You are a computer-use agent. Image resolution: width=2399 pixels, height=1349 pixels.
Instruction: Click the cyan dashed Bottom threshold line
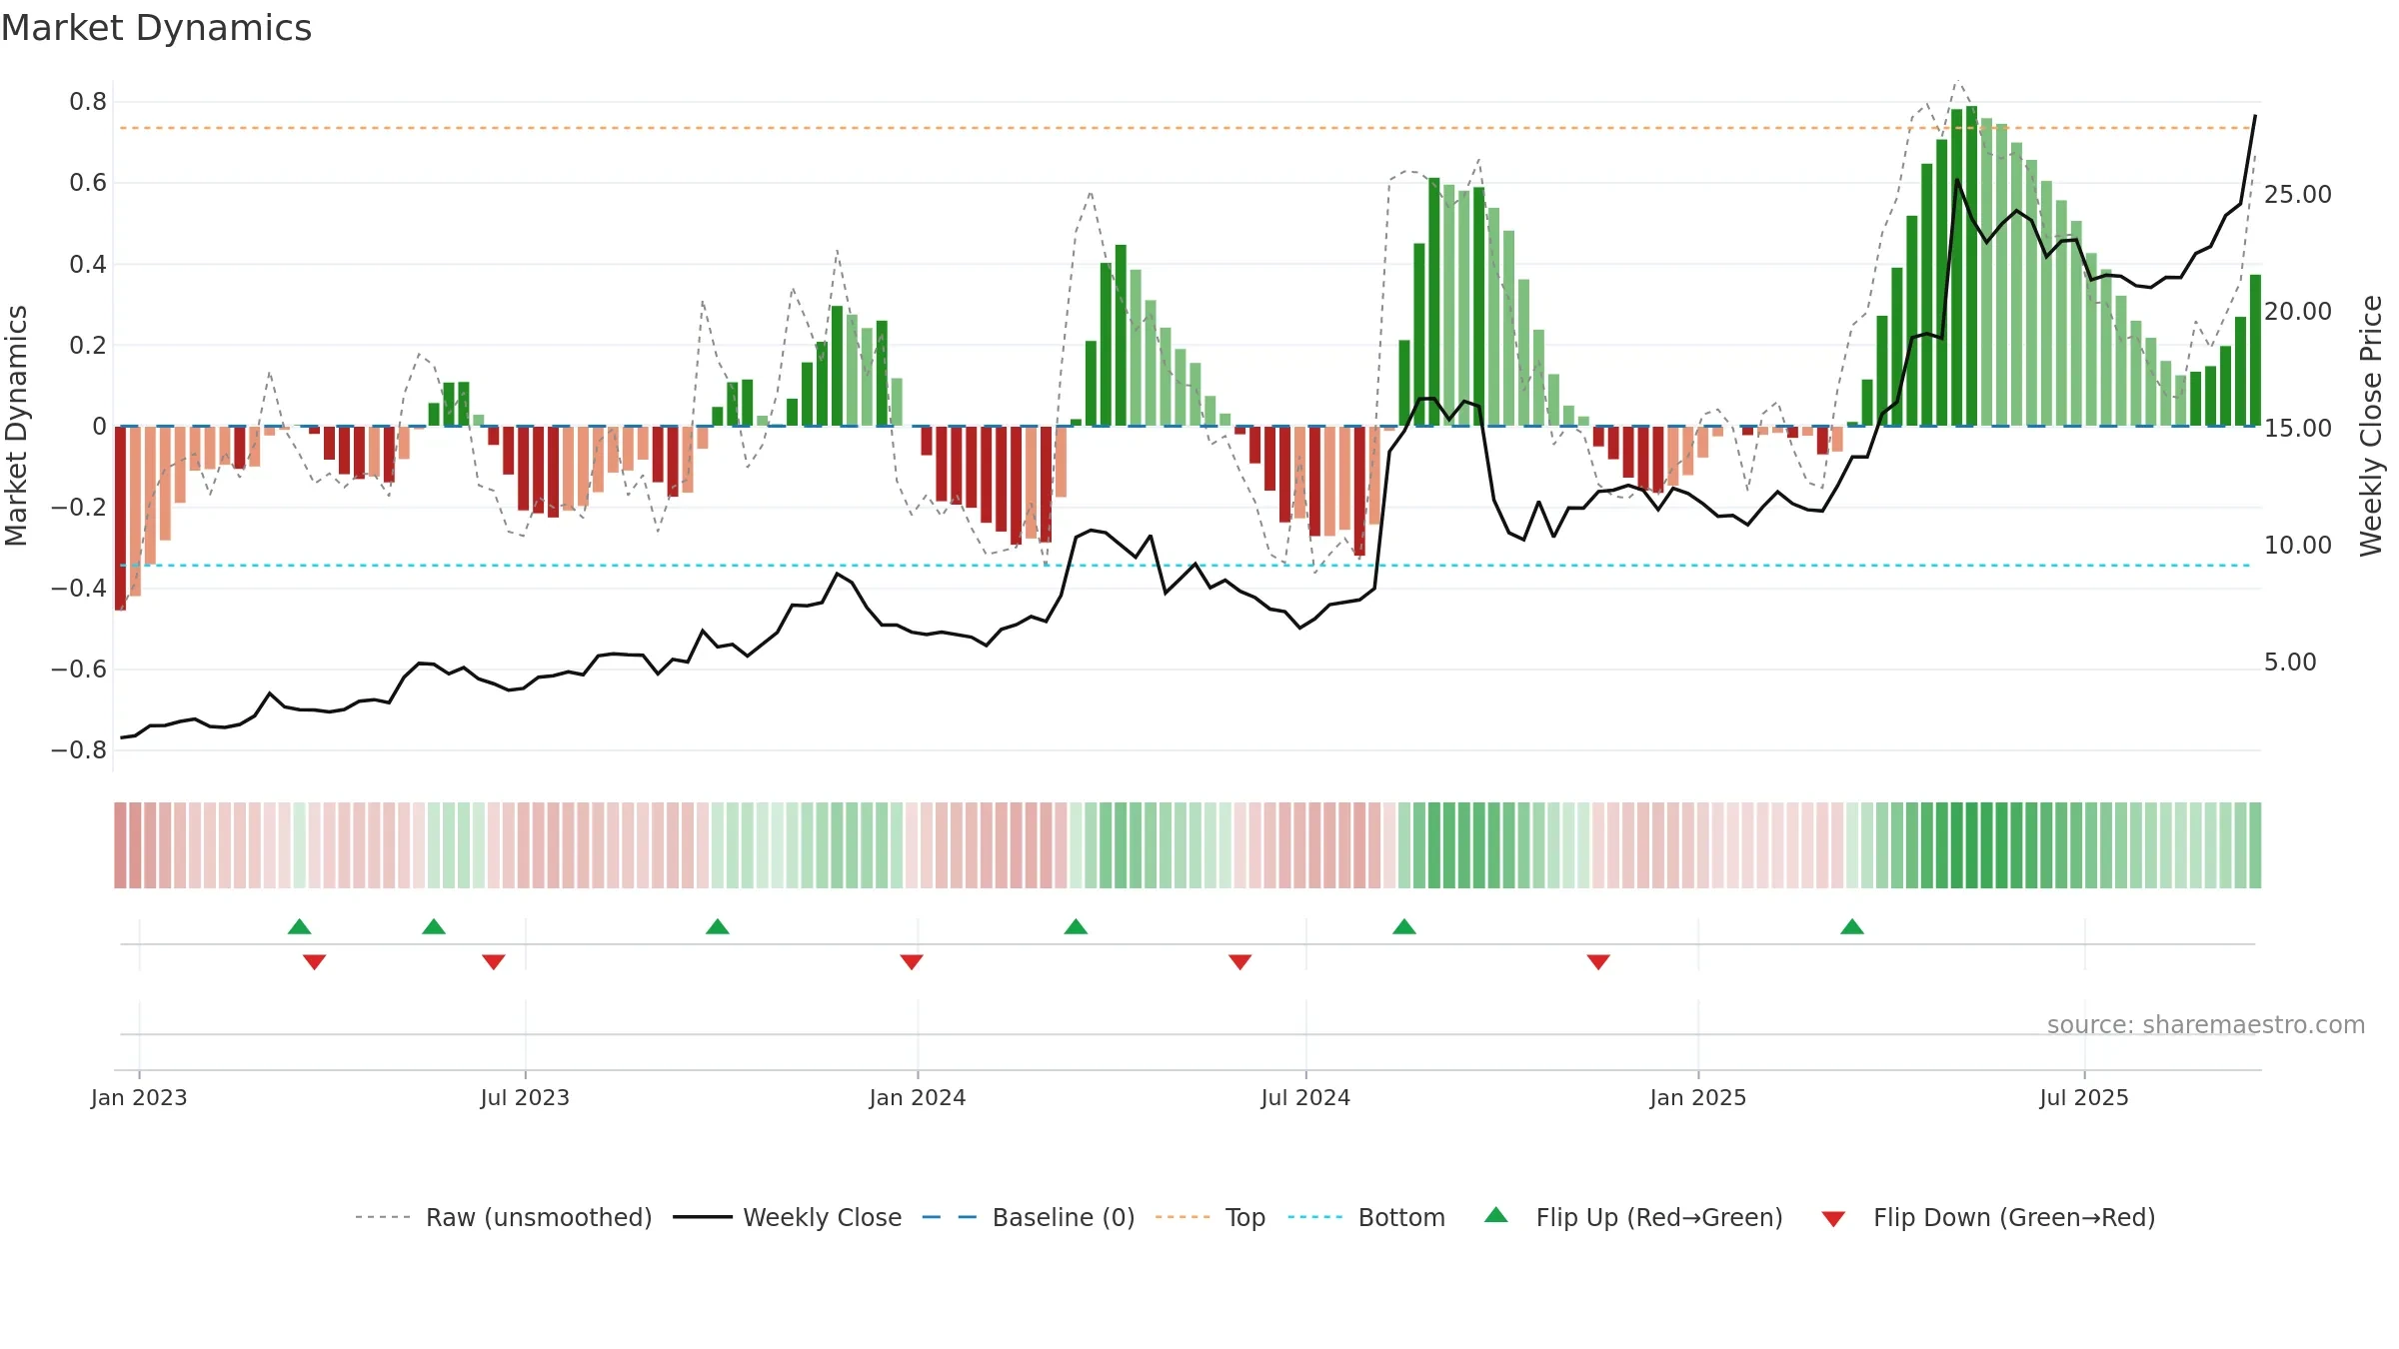[x=1186, y=566]
